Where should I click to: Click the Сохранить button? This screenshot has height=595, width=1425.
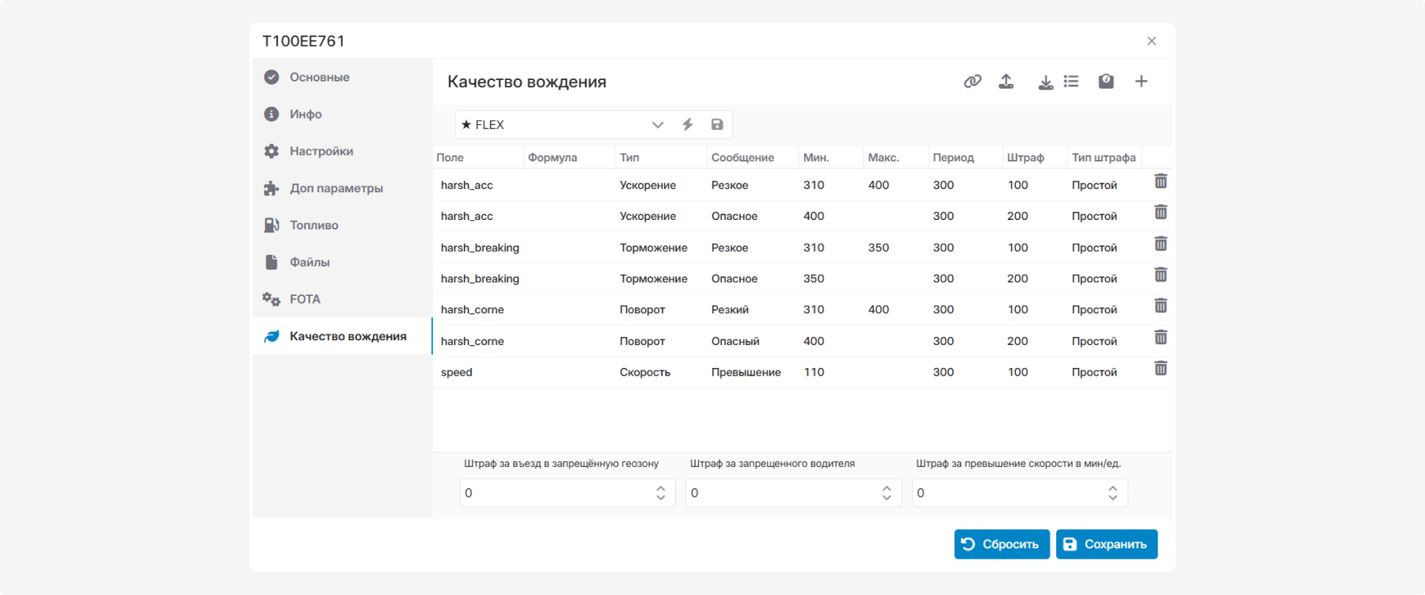coord(1107,544)
